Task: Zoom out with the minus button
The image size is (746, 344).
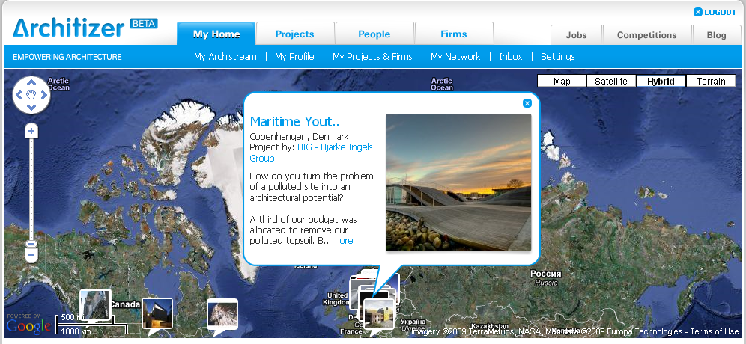Action: pos(31,256)
